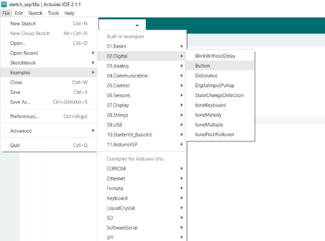Expand the Examples submenu
Image resolution: width=325 pixels, height=241 pixels.
tap(49, 73)
